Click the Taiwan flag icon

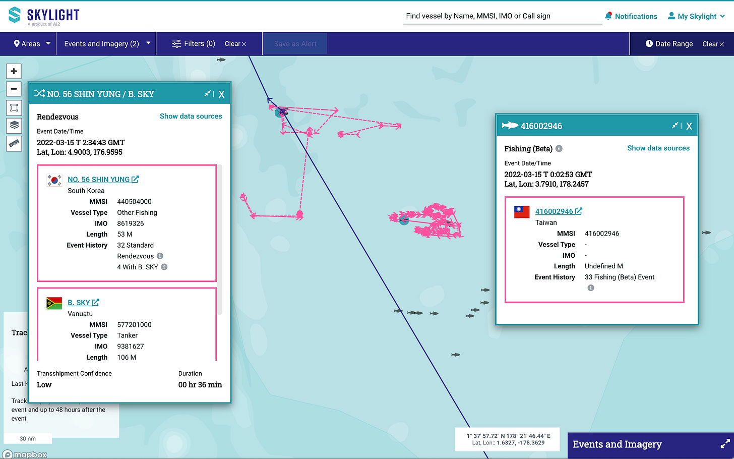[x=522, y=212]
